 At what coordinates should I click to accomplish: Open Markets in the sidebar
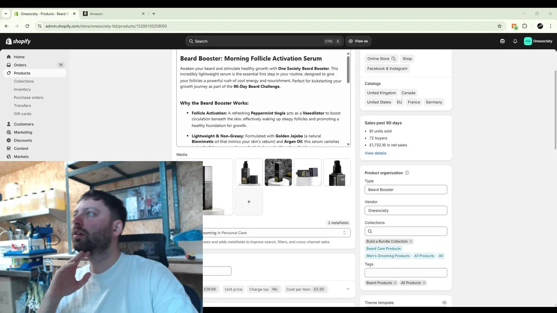pos(21,156)
